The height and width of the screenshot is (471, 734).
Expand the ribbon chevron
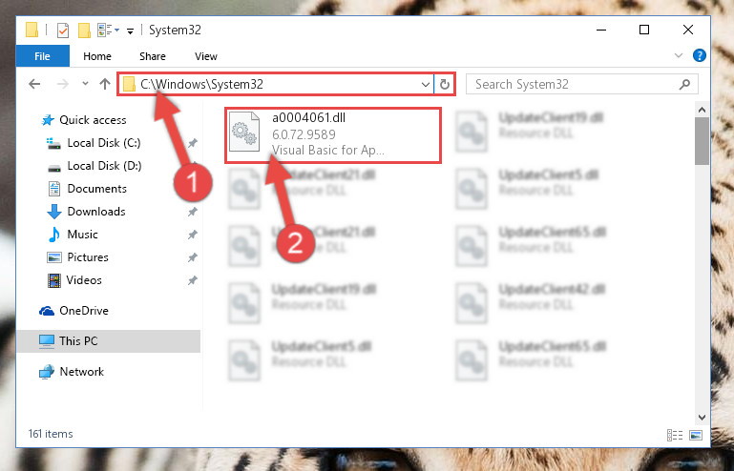point(679,55)
